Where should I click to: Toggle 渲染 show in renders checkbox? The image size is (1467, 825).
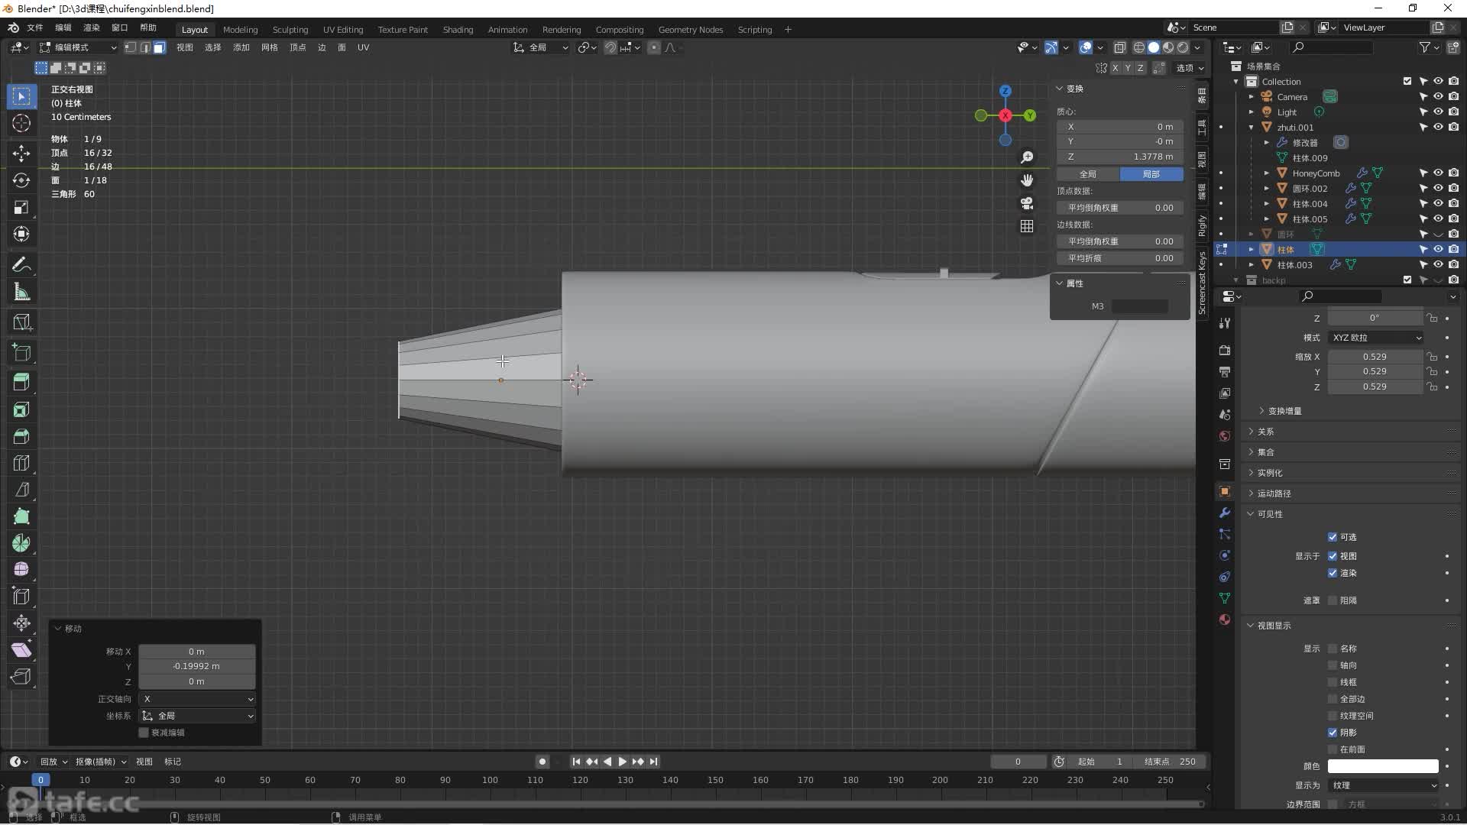click(1333, 573)
